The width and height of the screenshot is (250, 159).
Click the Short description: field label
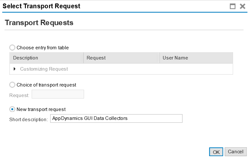pyautogui.click(x=28, y=120)
